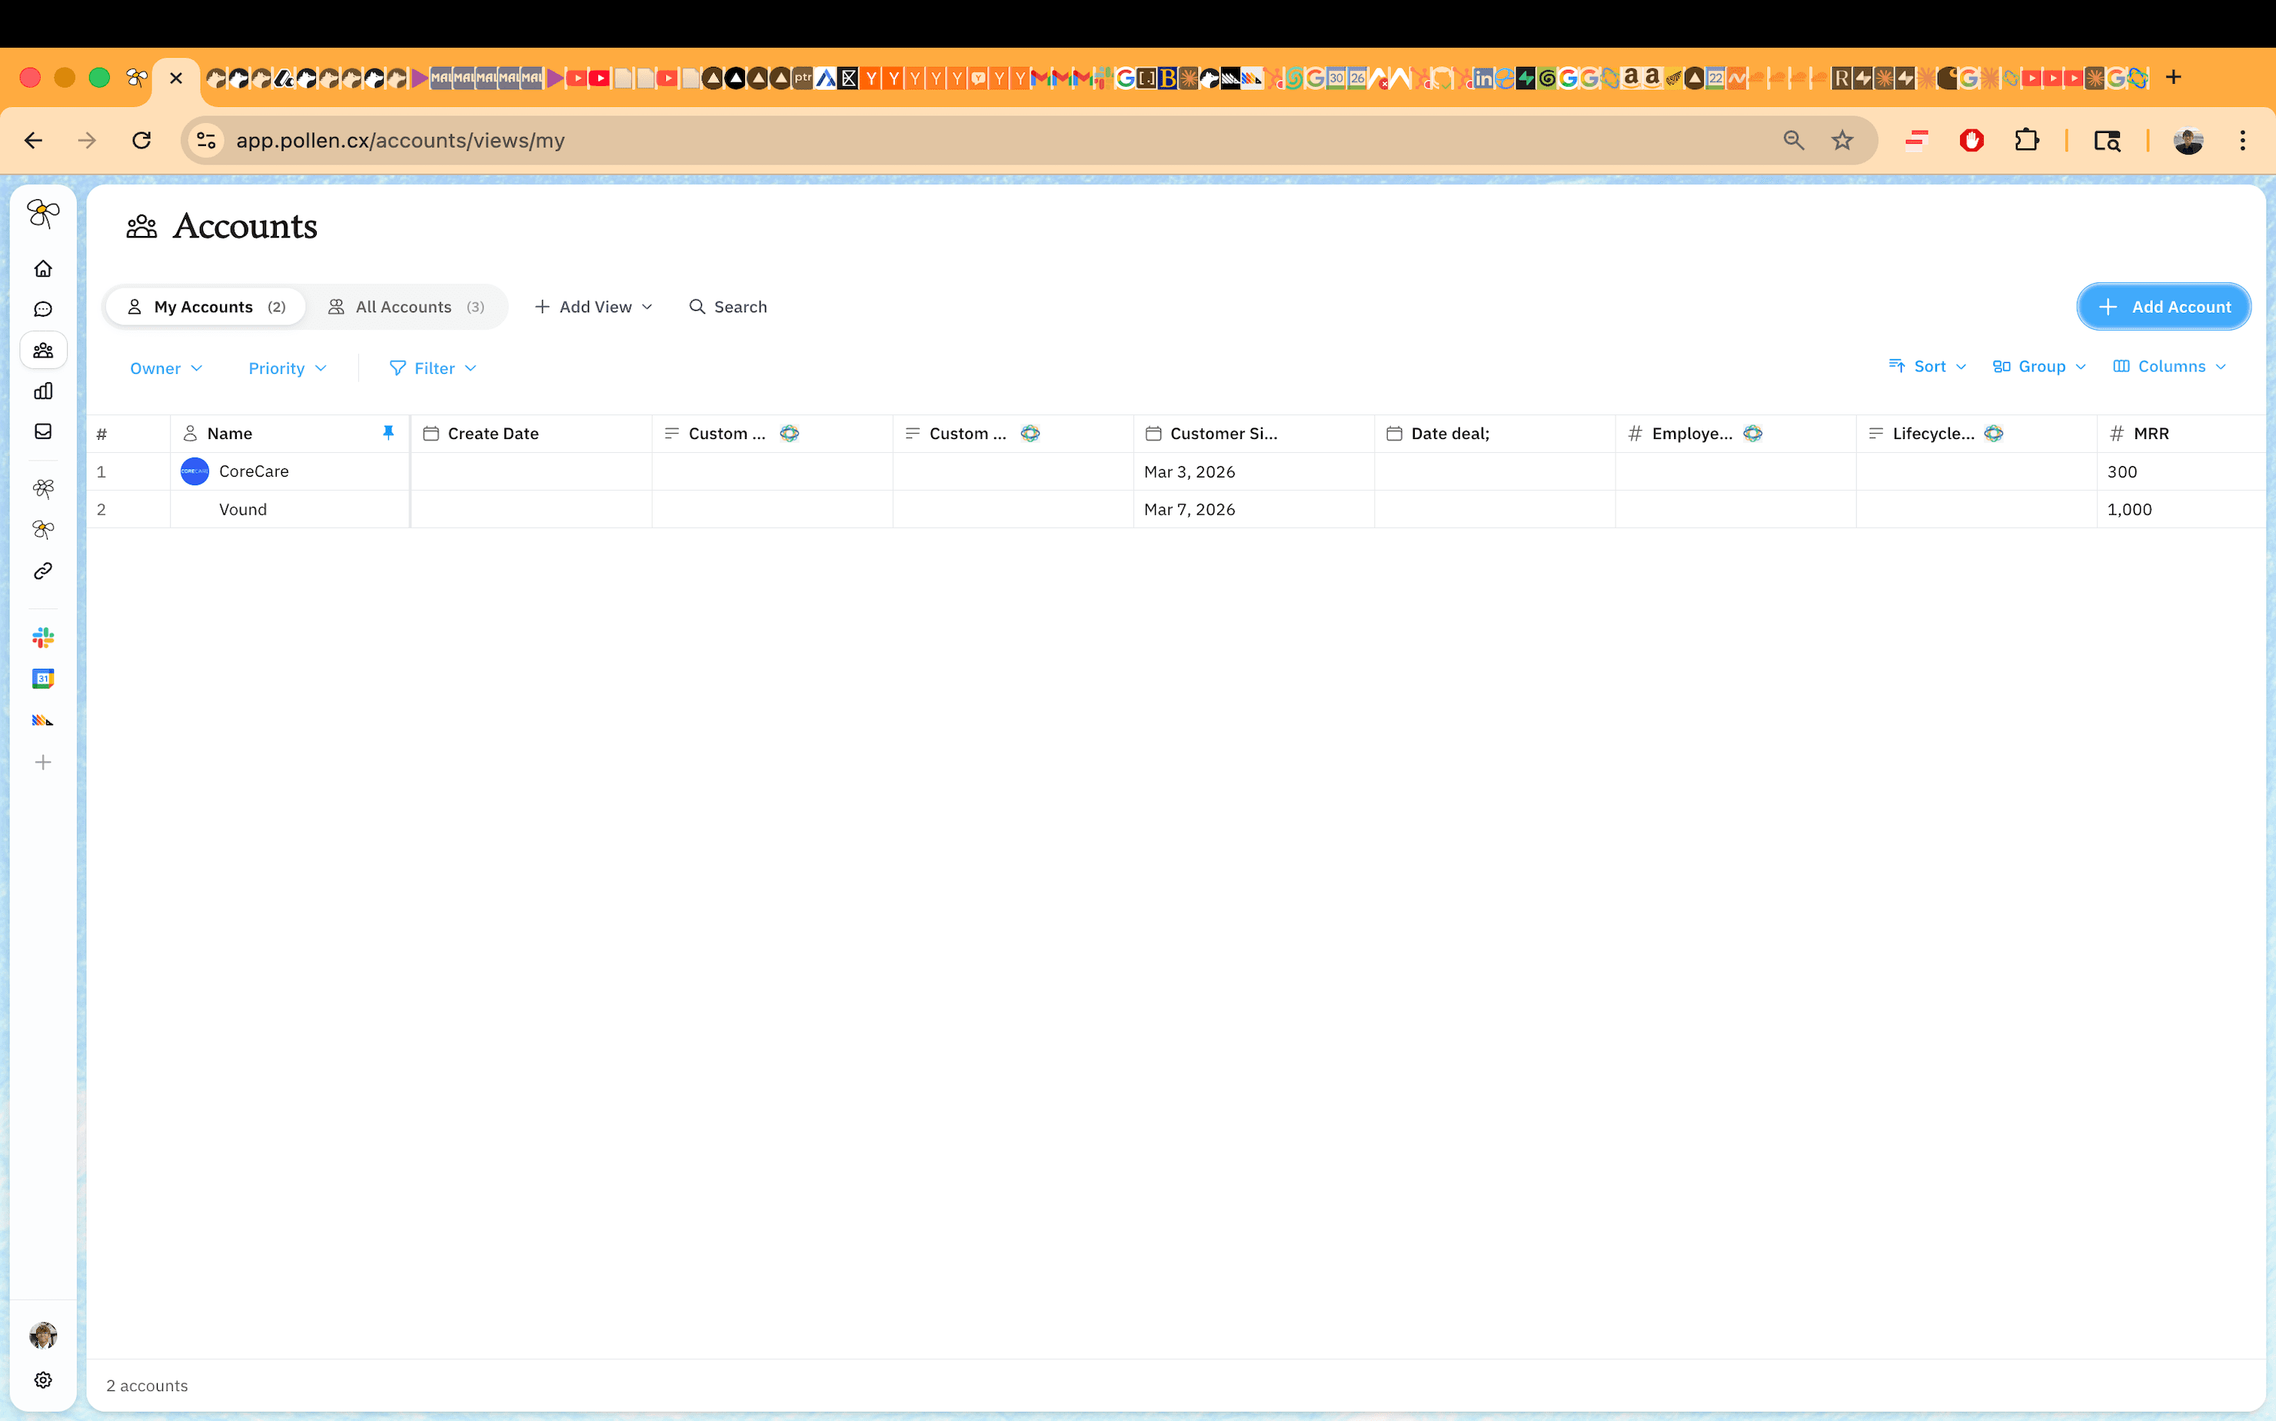Click the zoom magnifier in address bar
The image size is (2276, 1421).
tap(1793, 140)
